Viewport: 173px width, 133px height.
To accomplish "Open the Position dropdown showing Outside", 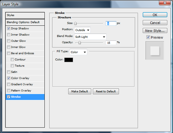I will pyautogui.click(x=82, y=30).
